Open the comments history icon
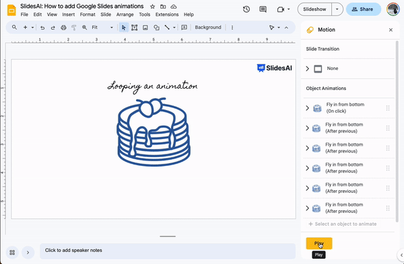Screen dimensions: 404x264 click(263, 9)
